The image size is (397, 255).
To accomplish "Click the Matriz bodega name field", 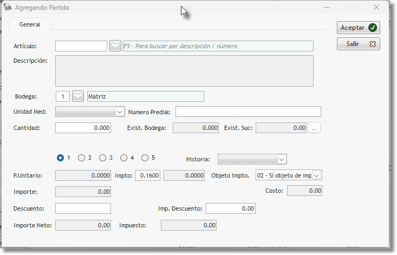I will coord(146,96).
